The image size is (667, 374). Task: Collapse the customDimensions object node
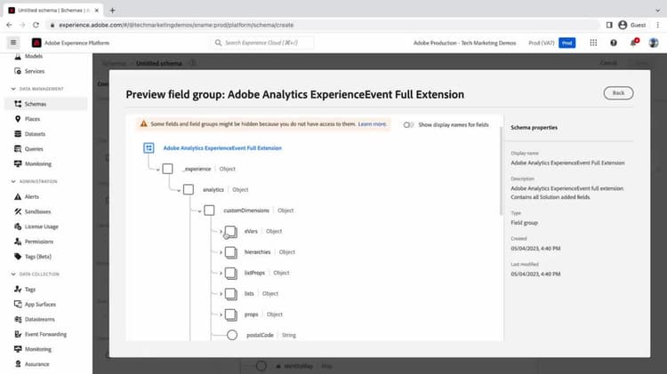tap(199, 211)
